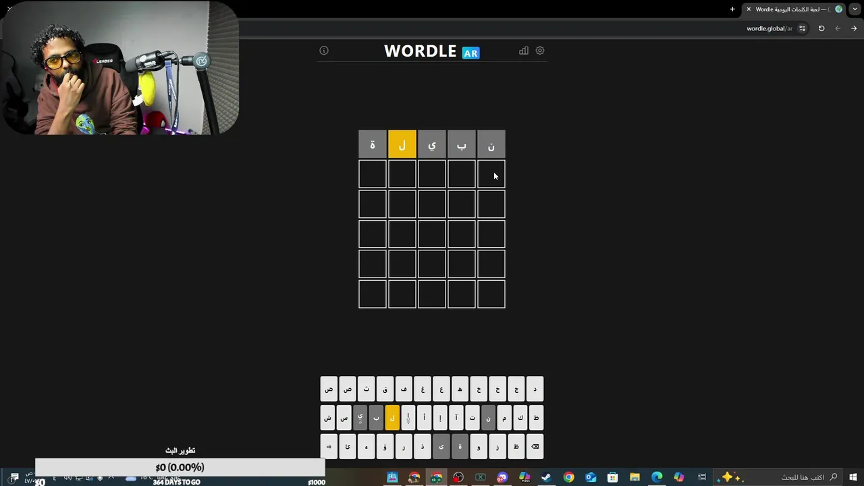Tap the ع key
Image resolution: width=864 pixels, height=486 pixels.
coord(441,389)
